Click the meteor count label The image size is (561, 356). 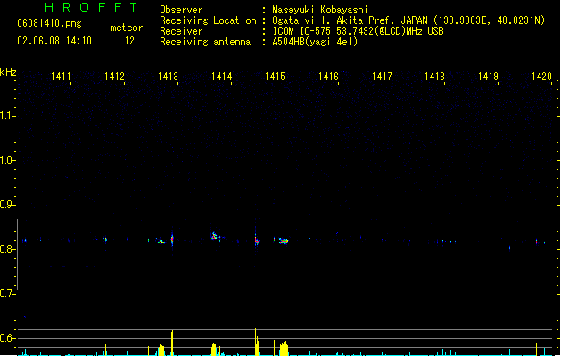pos(127,28)
